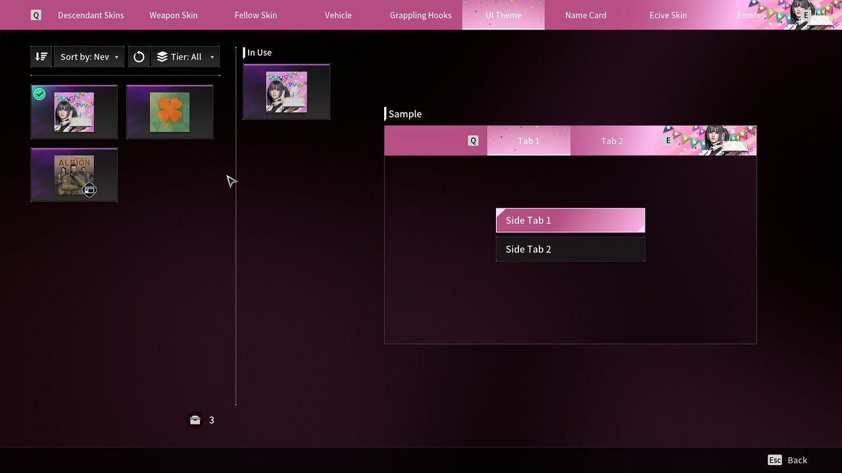Click the In Use theme thumbnail
Screen dimensions: 842x473
coord(286,92)
